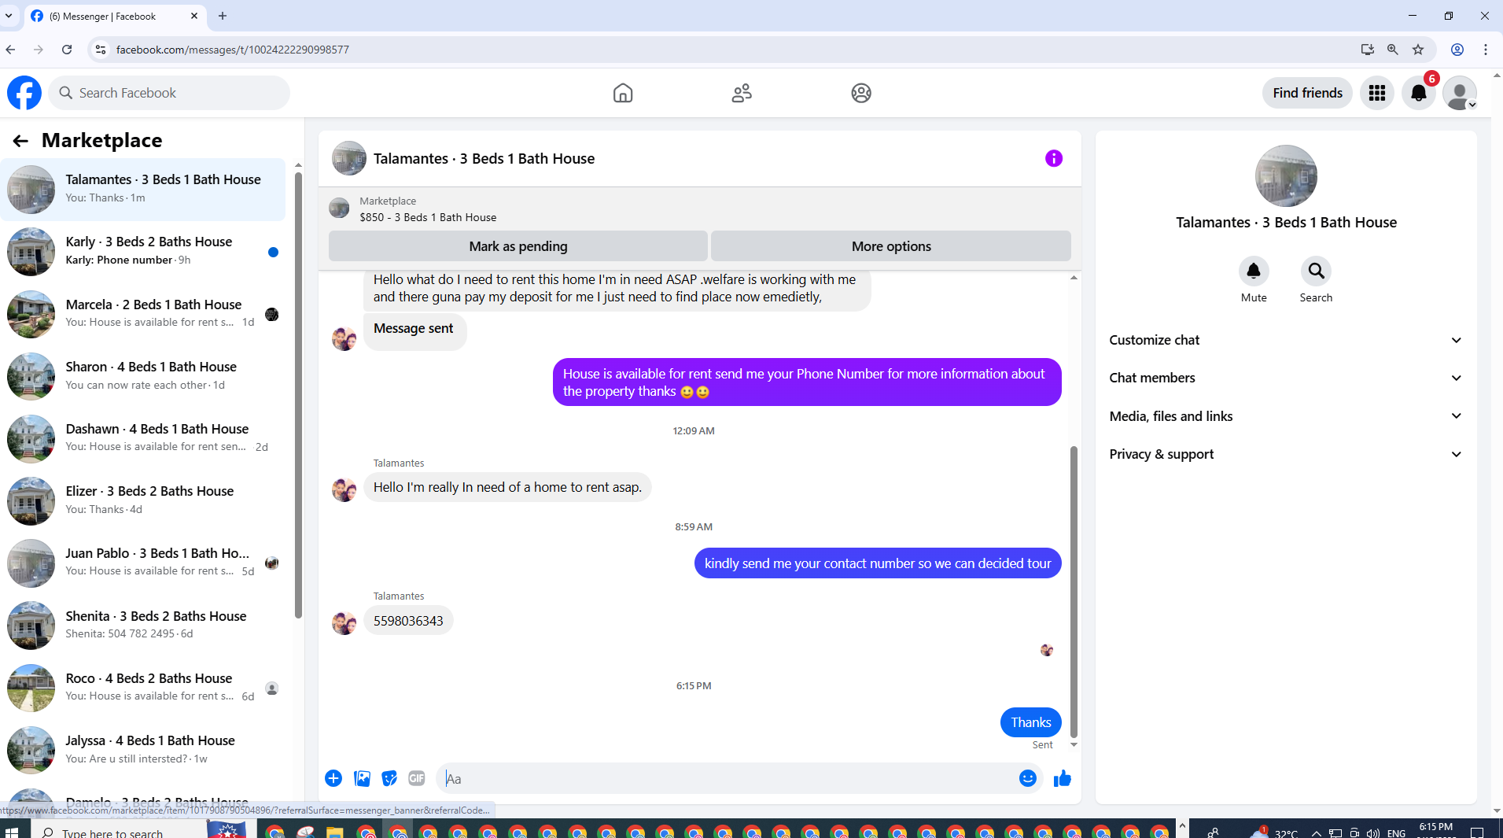Reload the page in the browser
The width and height of the screenshot is (1503, 838).
coord(67,50)
